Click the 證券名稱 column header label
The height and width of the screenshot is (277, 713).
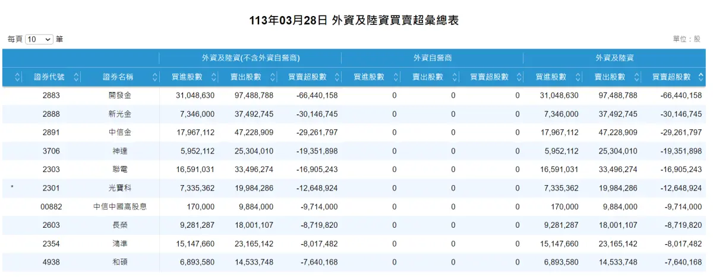[118, 77]
